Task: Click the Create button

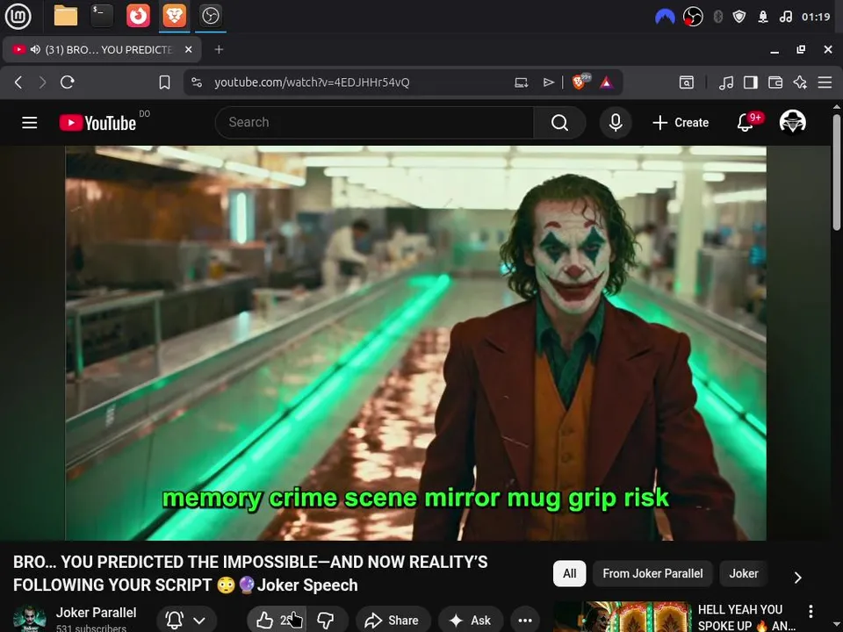Action: (x=681, y=123)
